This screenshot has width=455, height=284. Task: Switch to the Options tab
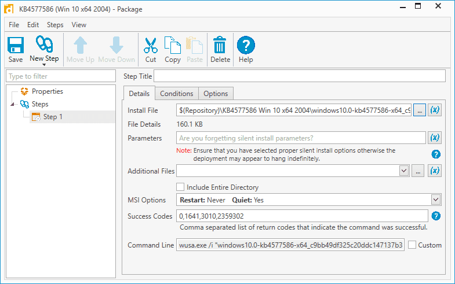click(216, 94)
